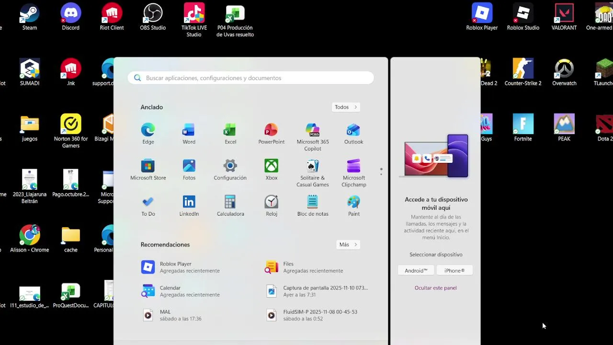The height and width of the screenshot is (345, 613).
Task: Select Counter-Strike 2 desktop icon
Action: 523,73
